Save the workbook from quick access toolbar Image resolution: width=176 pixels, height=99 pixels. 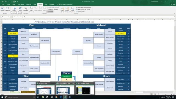(3, 2)
